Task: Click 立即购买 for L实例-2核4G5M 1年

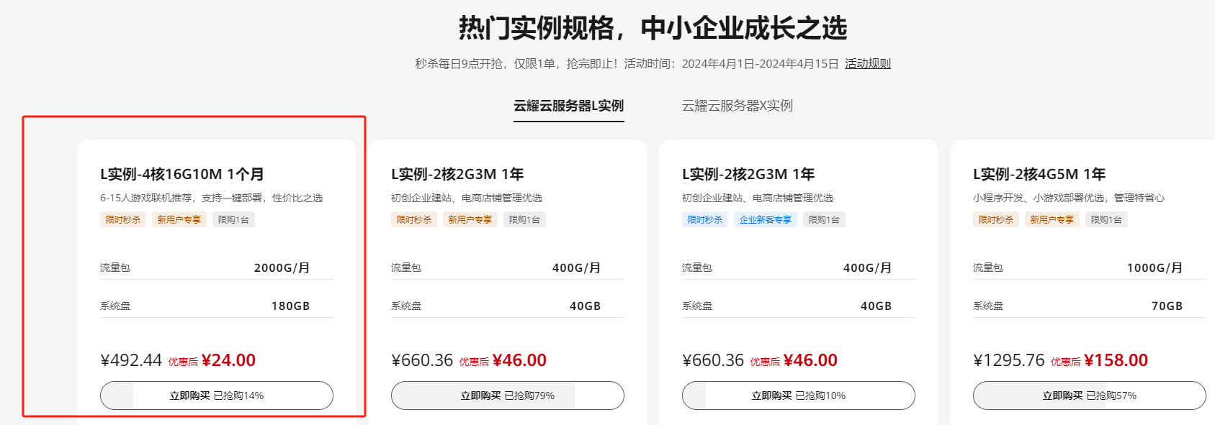Action: pyautogui.click(x=1089, y=396)
